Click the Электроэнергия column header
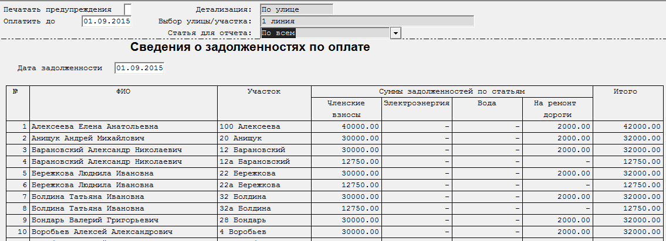 click(417, 104)
